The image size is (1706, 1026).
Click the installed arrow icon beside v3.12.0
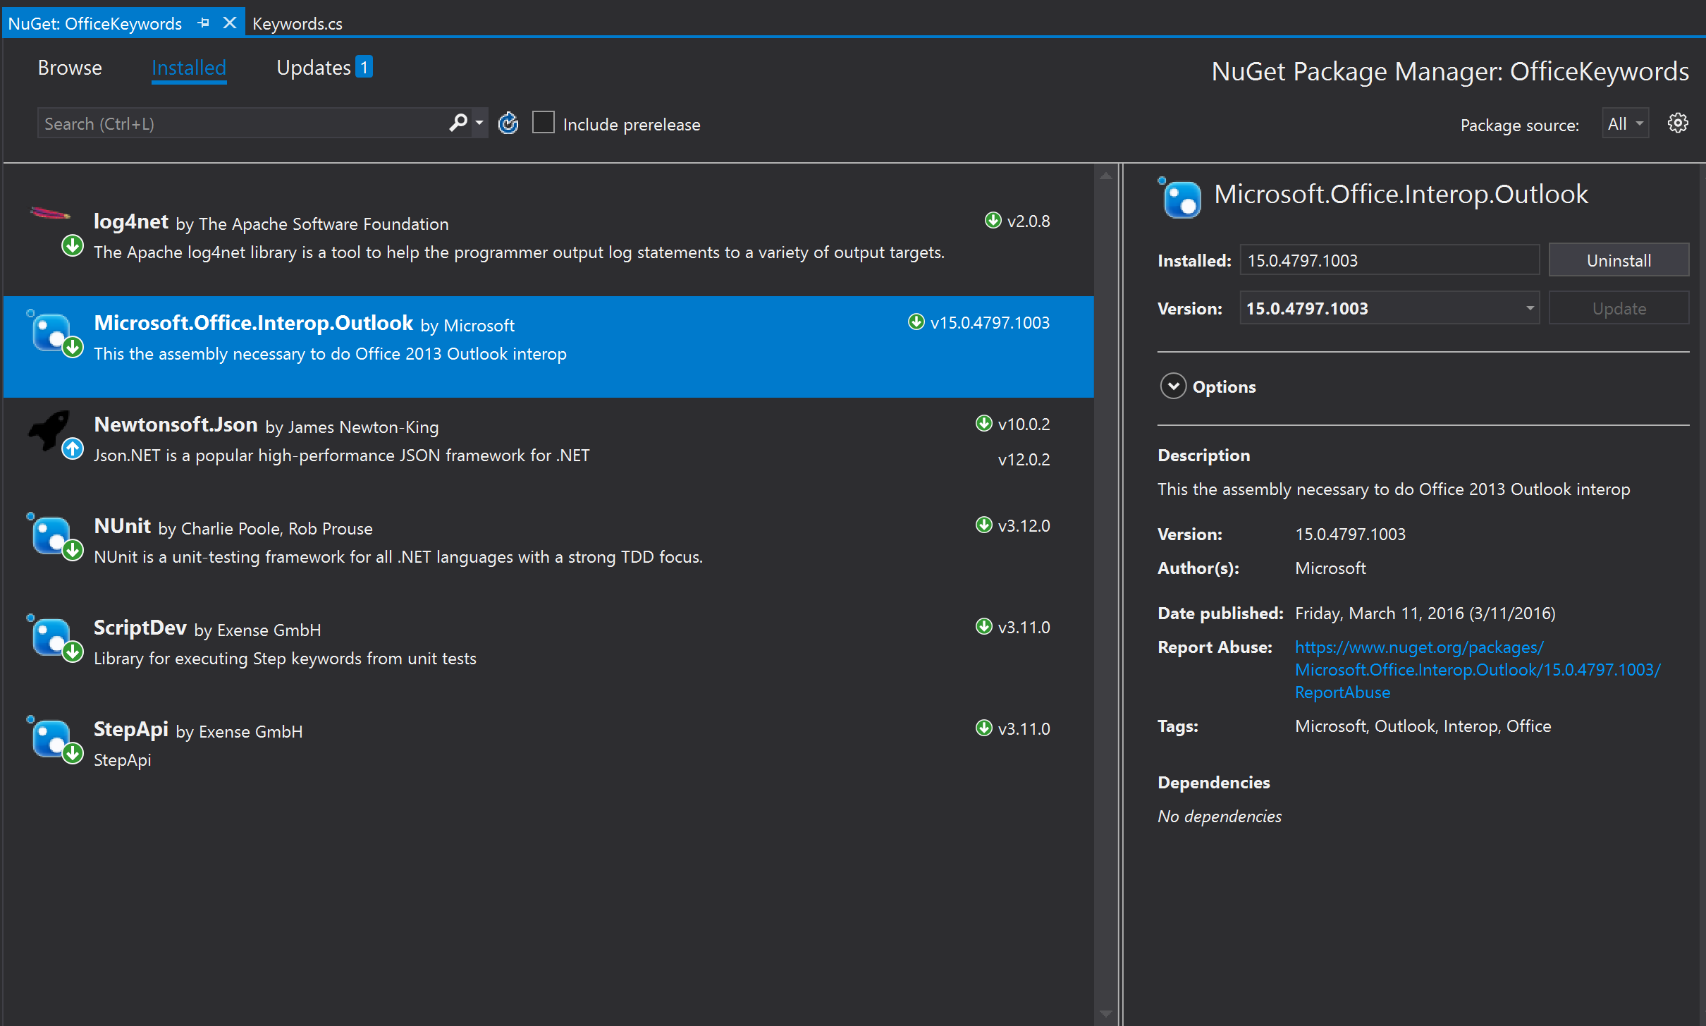pos(983,525)
